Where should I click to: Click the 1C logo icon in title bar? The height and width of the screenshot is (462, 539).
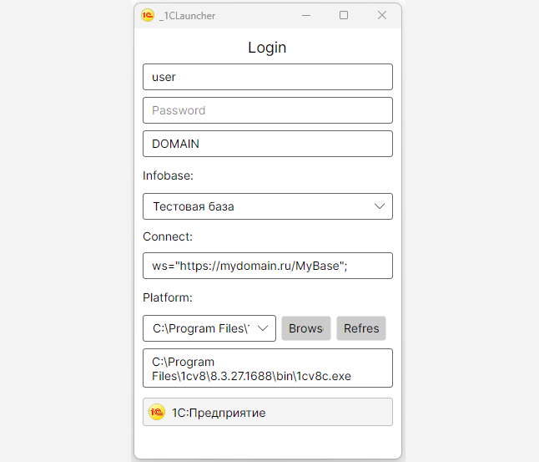pos(148,15)
